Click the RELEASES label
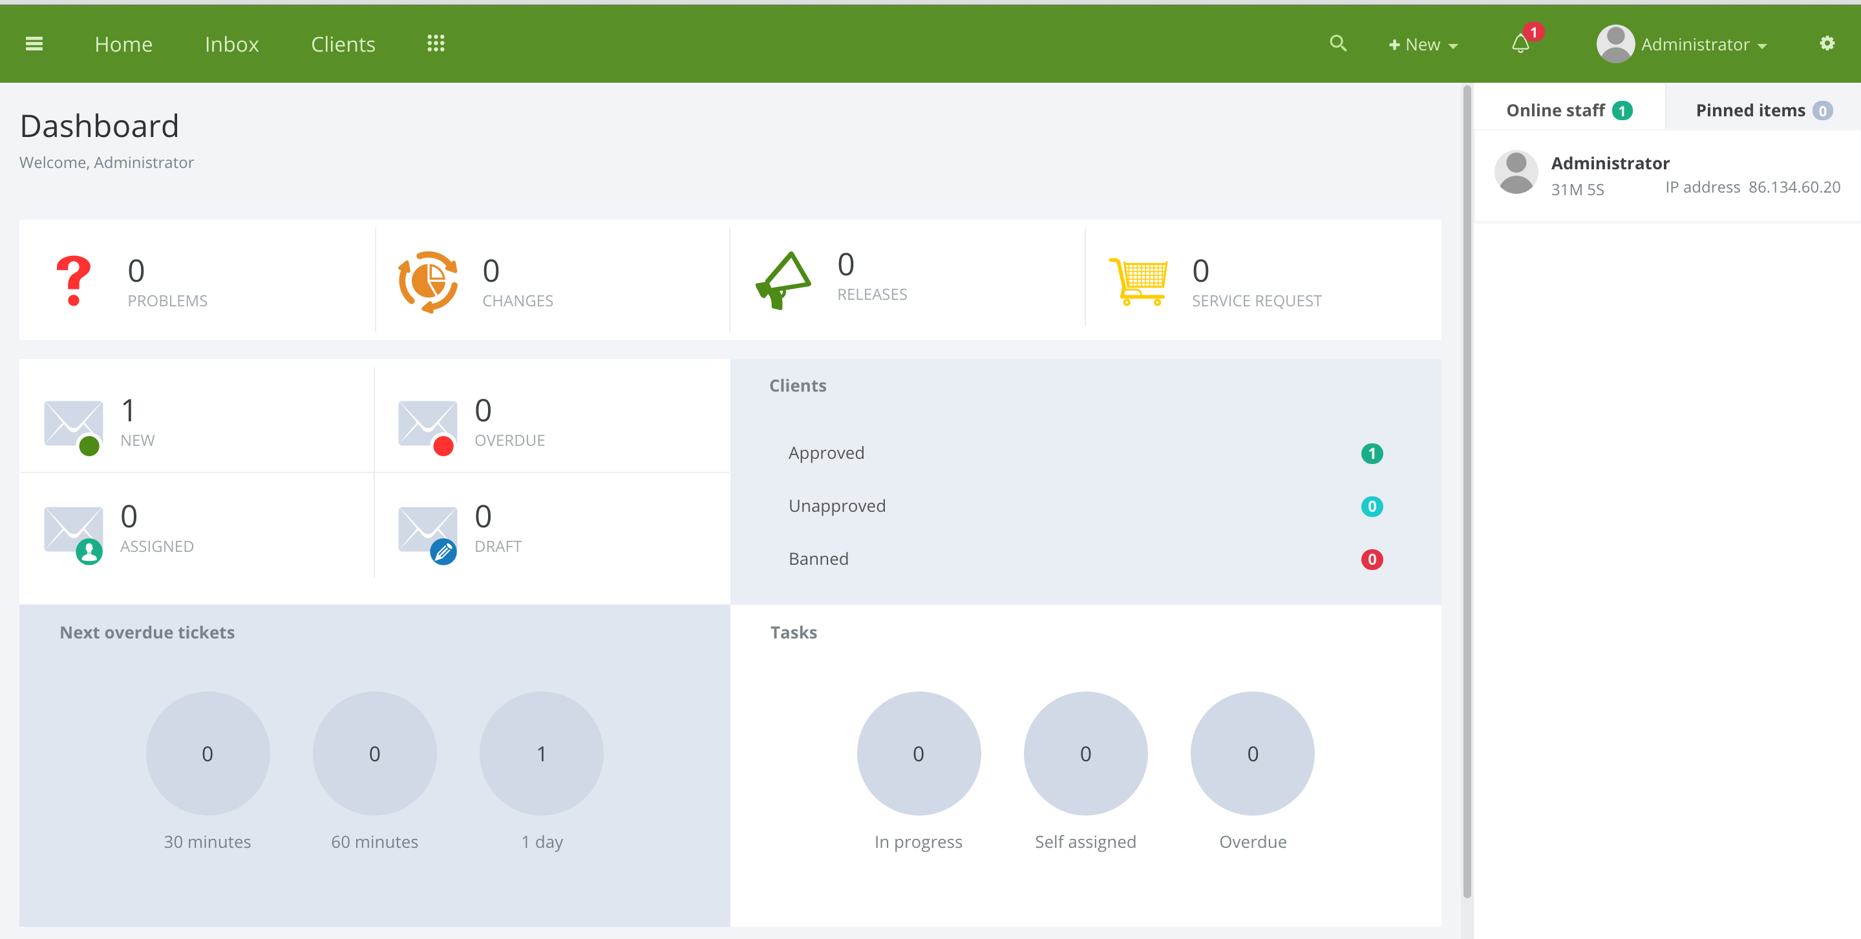 (x=872, y=295)
